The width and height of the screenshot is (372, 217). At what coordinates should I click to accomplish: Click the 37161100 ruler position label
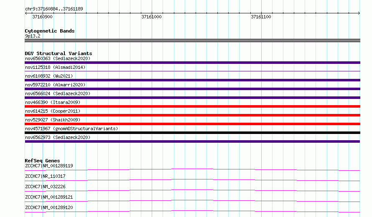tap(261, 17)
